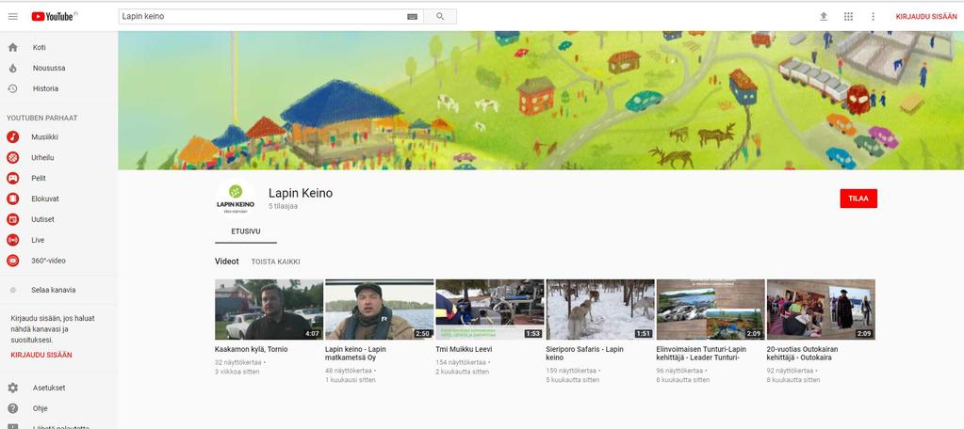Click the 360°-video channel icon

tap(13, 261)
